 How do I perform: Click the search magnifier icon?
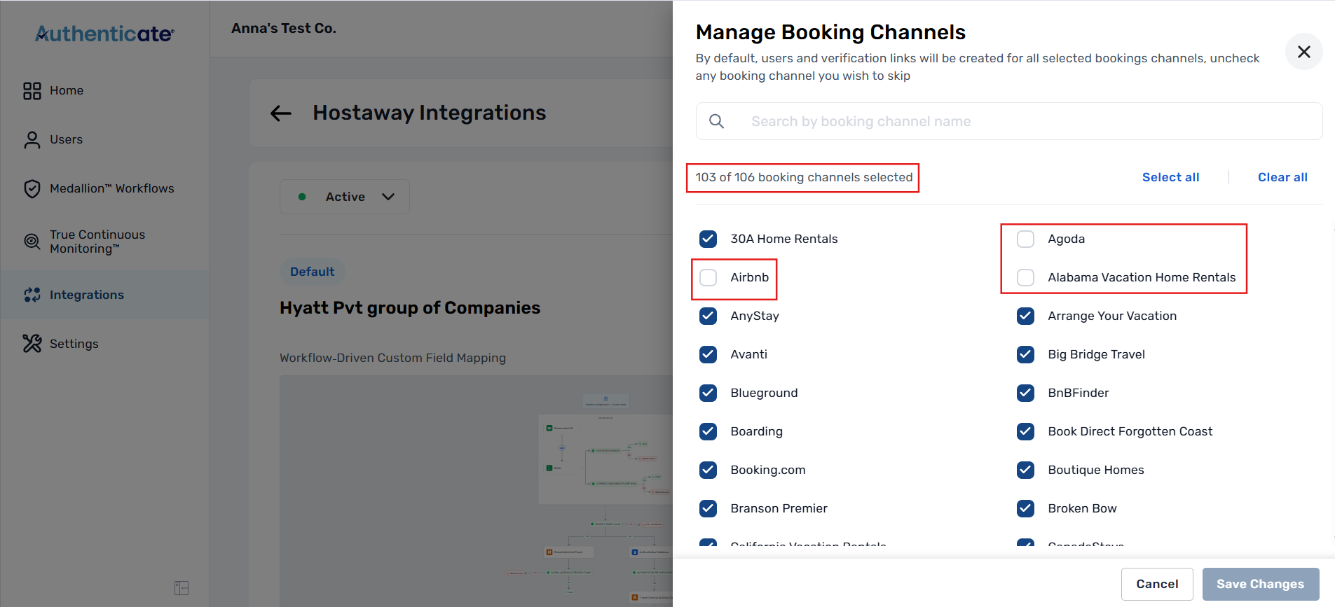tap(716, 121)
